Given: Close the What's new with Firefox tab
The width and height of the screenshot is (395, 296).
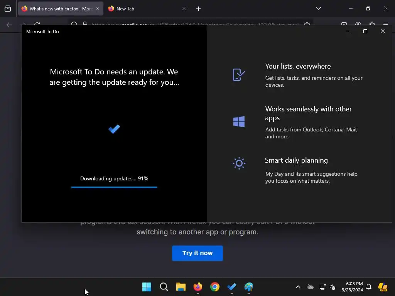Looking at the screenshot, I should tap(97, 8).
